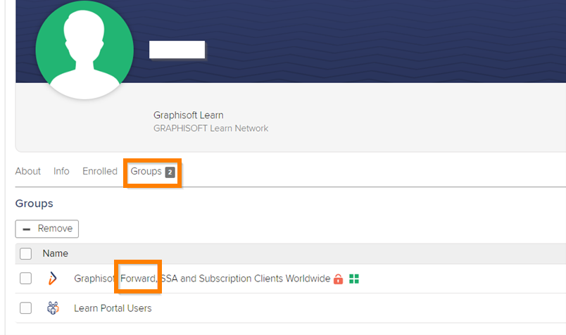This screenshot has height=335, width=566.
Task: Select the Groups tab
Action: pyautogui.click(x=152, y=172)
